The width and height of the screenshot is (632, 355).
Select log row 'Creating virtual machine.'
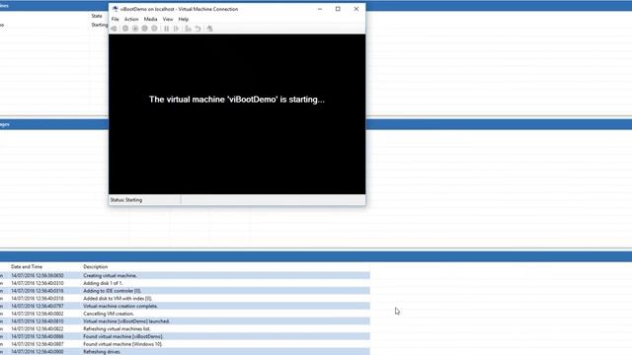tap(185, 276)
